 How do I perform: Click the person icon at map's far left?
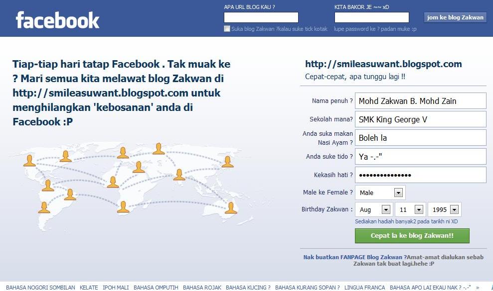pos(29,160)
